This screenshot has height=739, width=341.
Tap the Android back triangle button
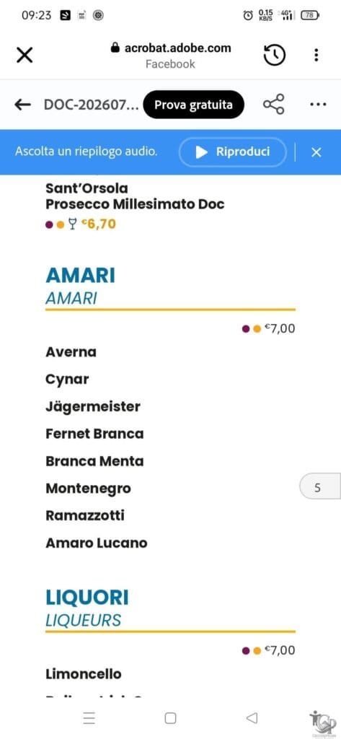(x=252, y=718)
